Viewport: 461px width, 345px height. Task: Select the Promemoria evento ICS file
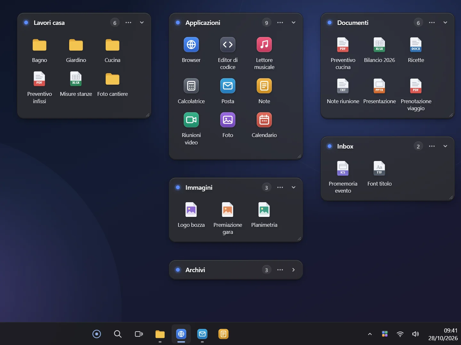pyautogui.click(x=343, y=168)
